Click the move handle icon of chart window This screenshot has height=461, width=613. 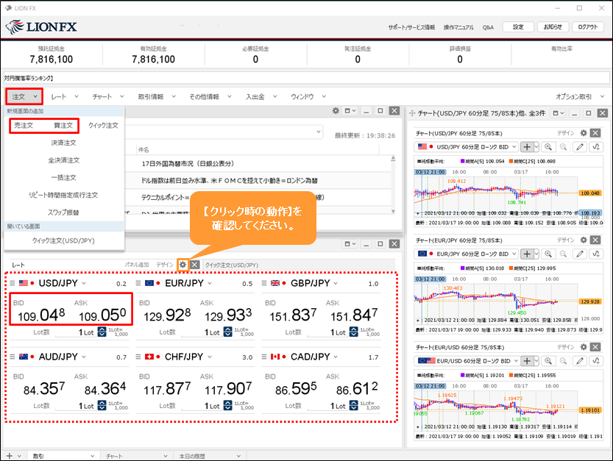click(x=411, y=113)
